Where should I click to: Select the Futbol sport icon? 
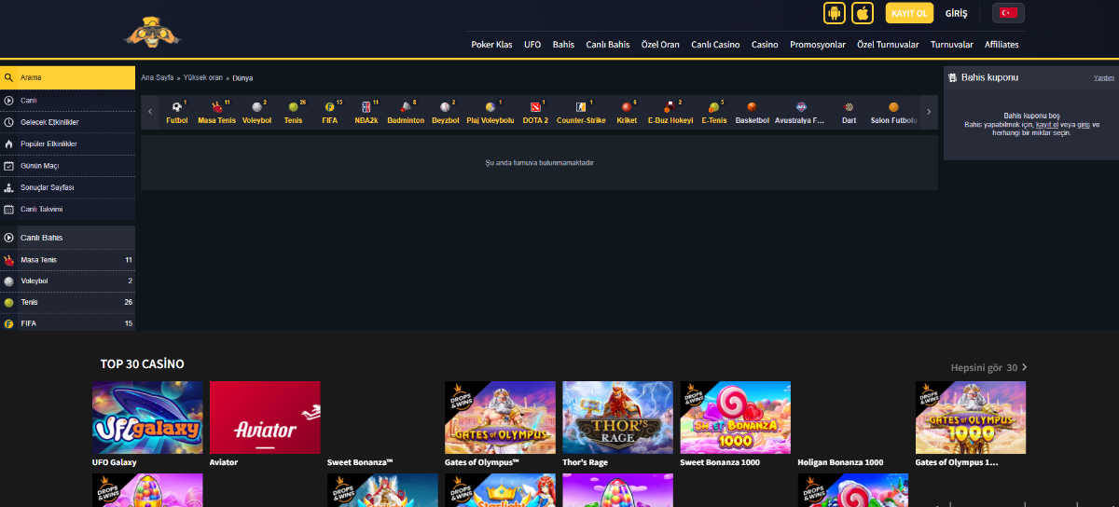coord(177,113)
